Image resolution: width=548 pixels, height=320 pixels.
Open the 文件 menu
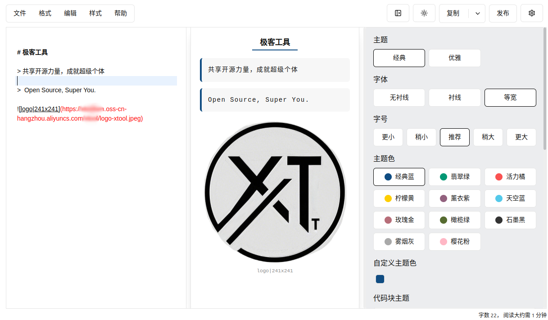click(20, 14)
